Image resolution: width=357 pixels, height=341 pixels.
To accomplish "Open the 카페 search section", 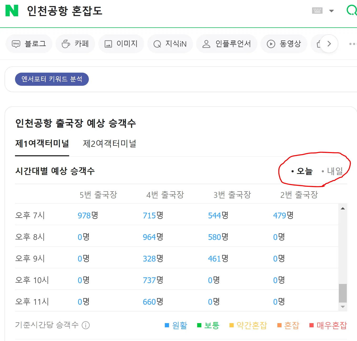I will (x=65, y=44).
